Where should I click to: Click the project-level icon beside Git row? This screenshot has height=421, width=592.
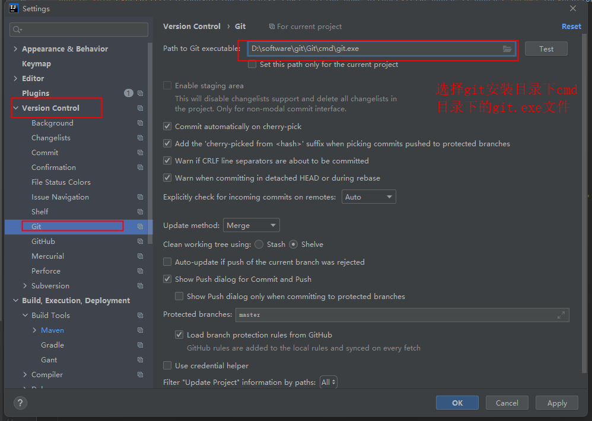141,227
